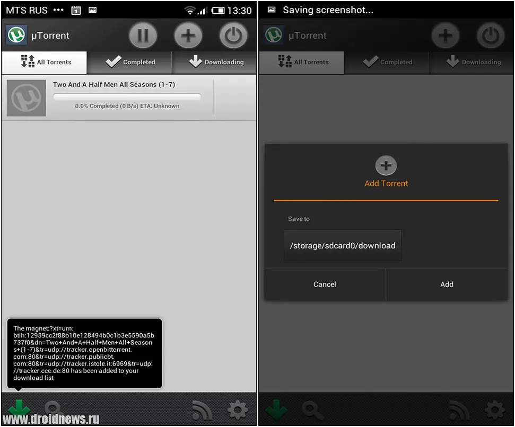Open All Torrents tab in left screen
Image resolution: width=515 pixels, height=427 pixels.
point(45,63)
